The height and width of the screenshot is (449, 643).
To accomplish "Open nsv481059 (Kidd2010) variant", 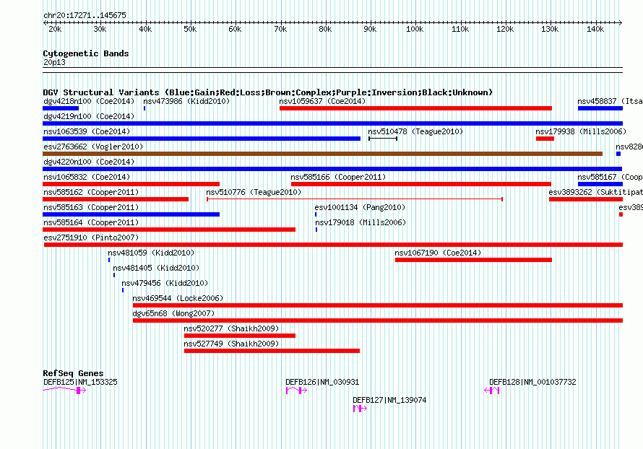I will (151, 253).
